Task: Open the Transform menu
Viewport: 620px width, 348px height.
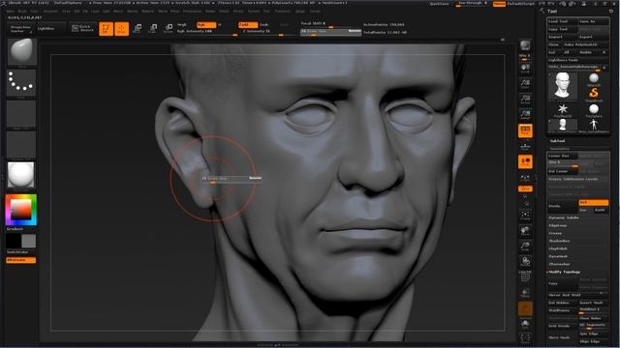Action: tap(283, 12)
